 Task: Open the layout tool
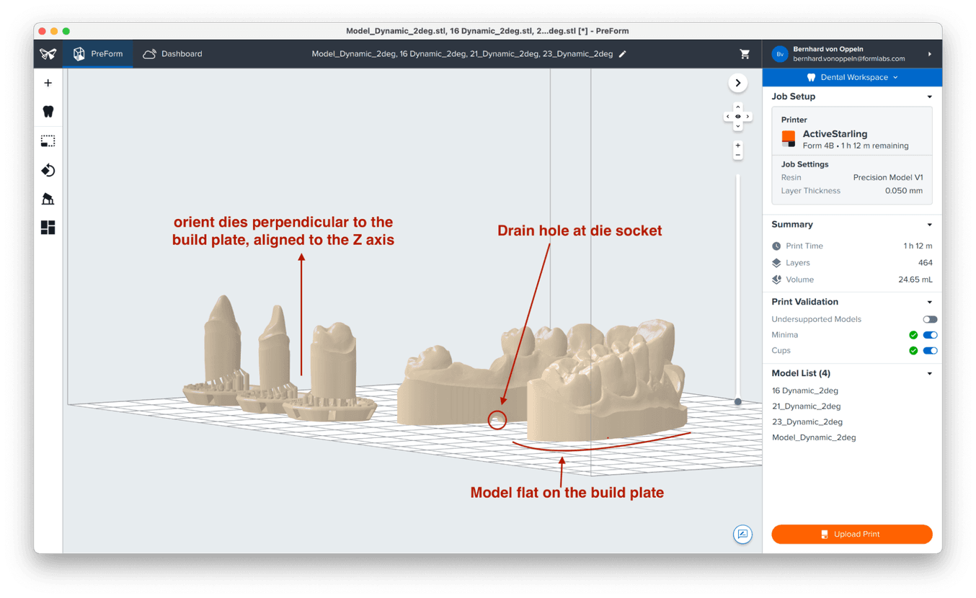click(x=48, y=228)
